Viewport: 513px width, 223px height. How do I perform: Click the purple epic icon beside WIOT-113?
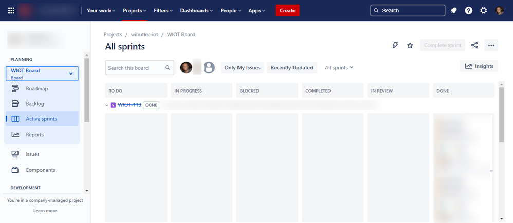click(113, 105)
